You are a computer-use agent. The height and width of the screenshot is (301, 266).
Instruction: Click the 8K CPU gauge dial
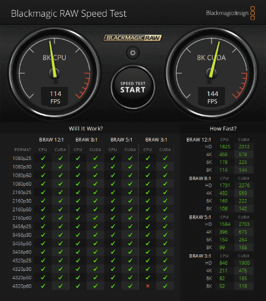point(55,72)
